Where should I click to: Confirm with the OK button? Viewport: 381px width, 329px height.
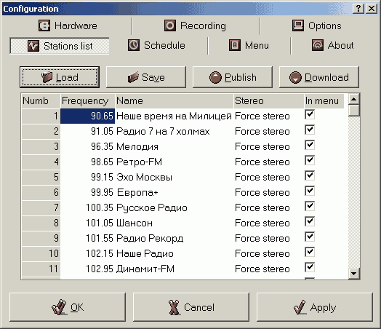(68, 307)
